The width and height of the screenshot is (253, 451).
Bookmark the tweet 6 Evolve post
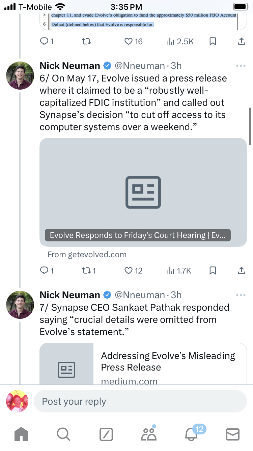tap(213, 270)
